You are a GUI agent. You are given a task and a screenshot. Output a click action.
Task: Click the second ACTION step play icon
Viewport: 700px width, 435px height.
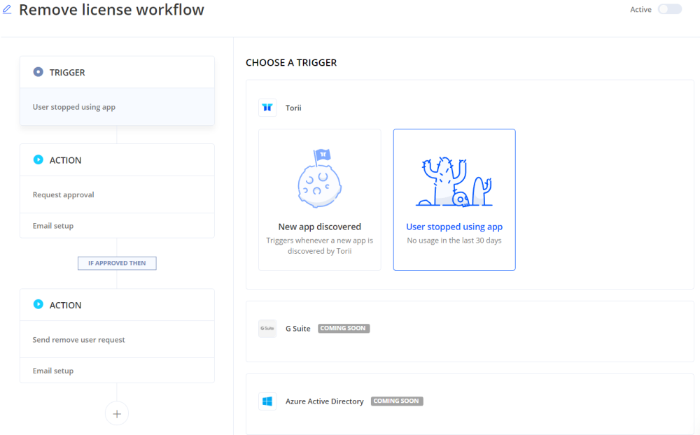click(38, 305)
